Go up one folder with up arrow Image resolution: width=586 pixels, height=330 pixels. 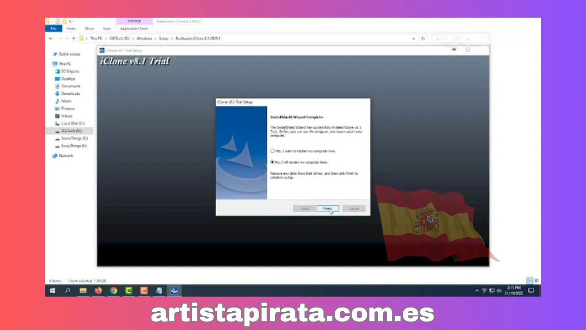click(74, 38)
